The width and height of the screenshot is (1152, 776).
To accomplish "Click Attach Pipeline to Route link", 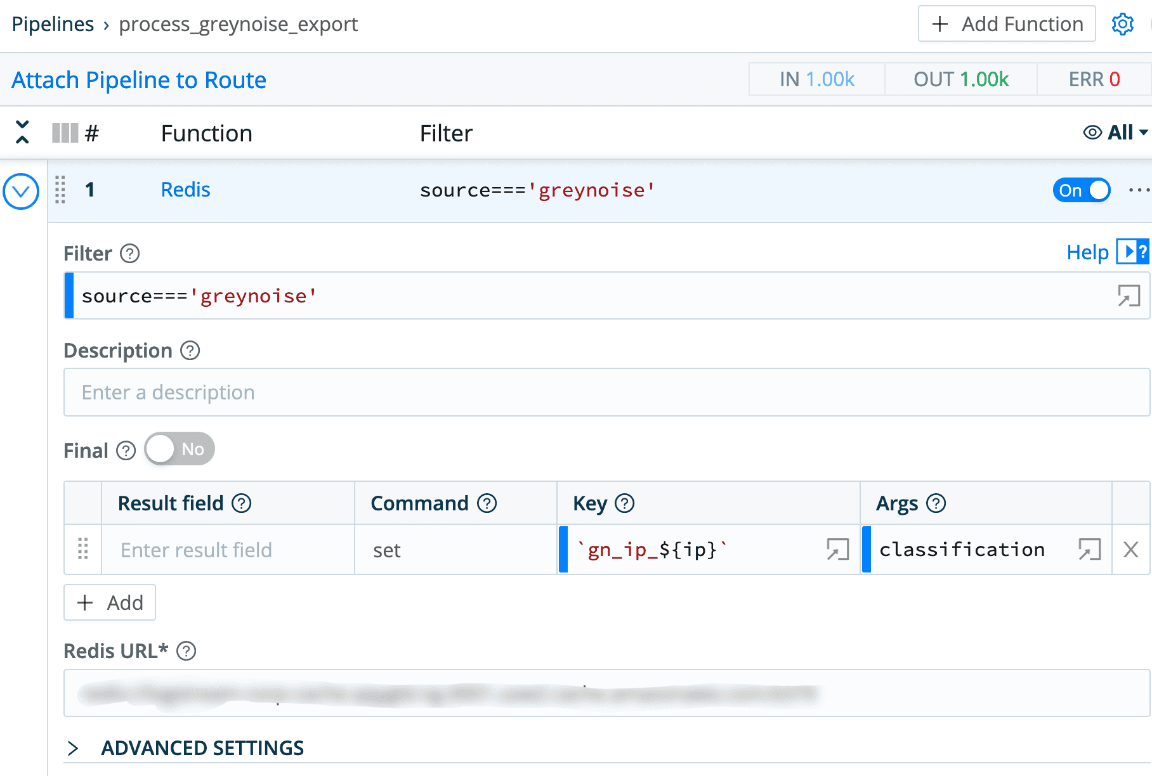I will tap(139, 80).
